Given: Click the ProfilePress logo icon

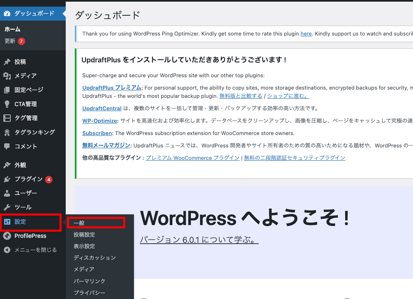Looking at the screenshot, I should click(7, 236).
